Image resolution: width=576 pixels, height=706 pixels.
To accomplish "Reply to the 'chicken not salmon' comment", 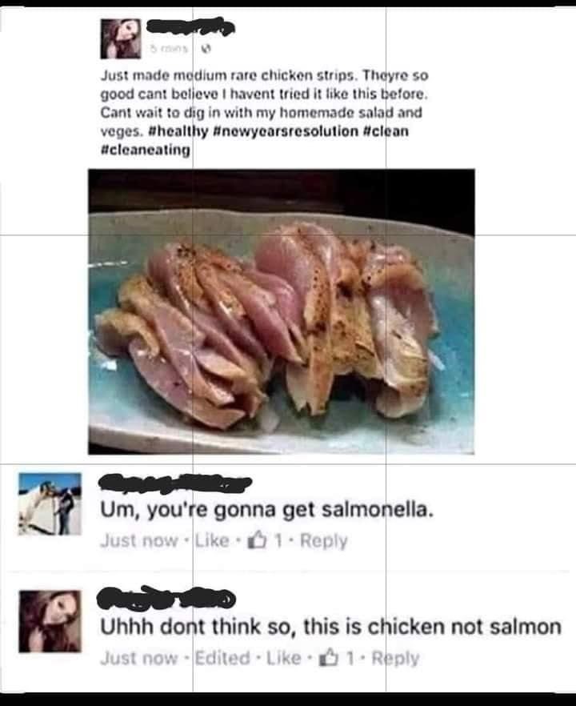I will coord(395,658).
